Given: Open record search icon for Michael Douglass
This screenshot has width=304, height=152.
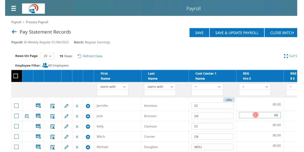Looking at the screenshot, I should [38, 147].
